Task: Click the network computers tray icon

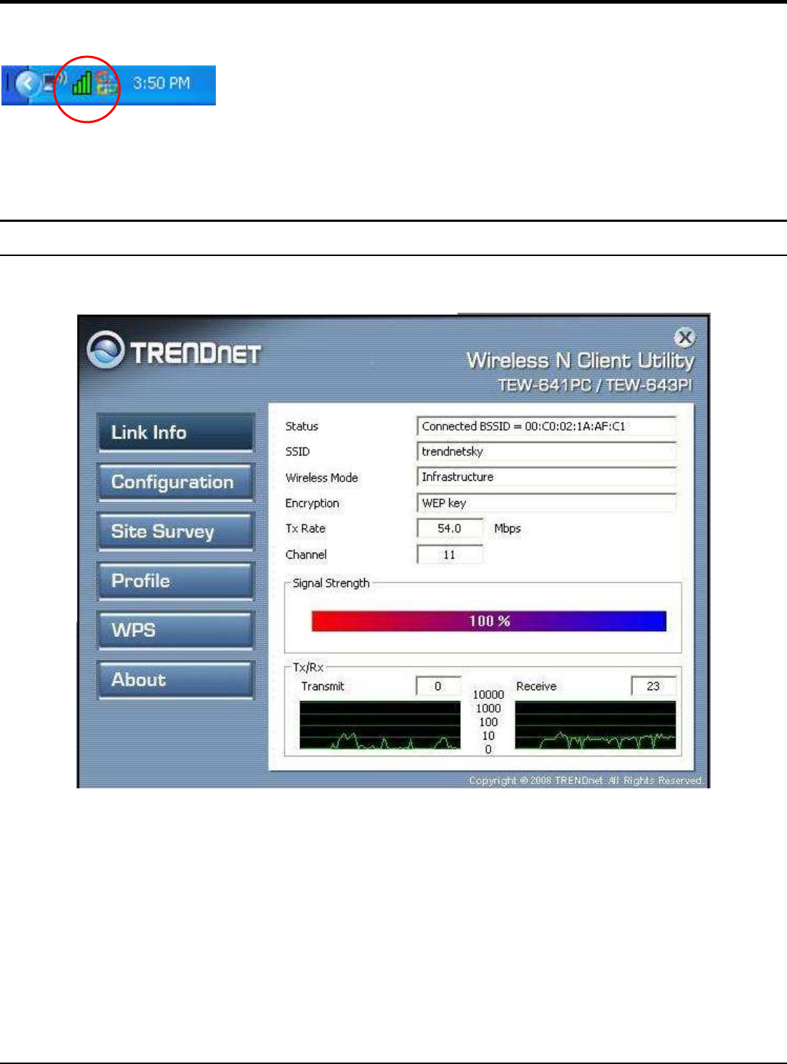Action: click(x=53, y=81)
